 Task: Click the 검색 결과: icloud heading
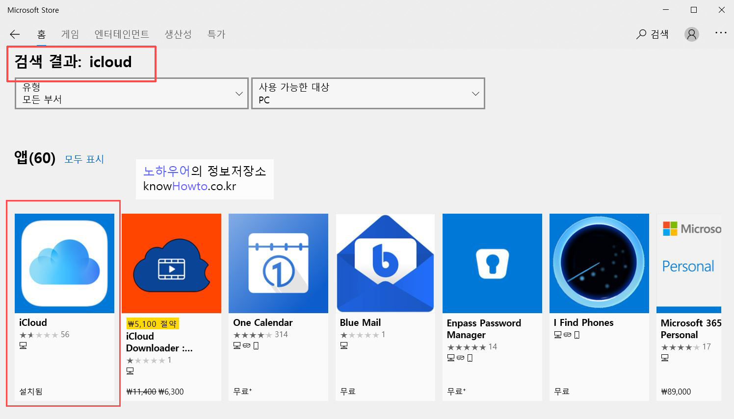click(x=73, y=62)
